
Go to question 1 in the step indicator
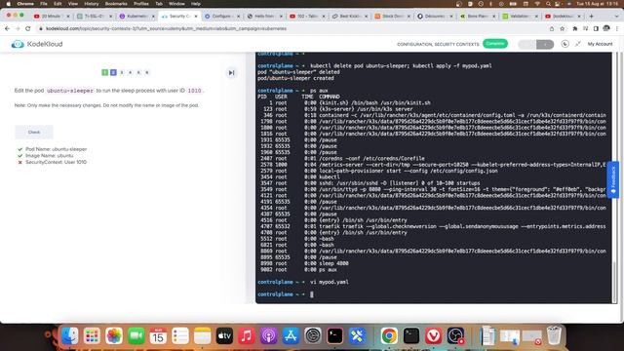pos(104,72)
